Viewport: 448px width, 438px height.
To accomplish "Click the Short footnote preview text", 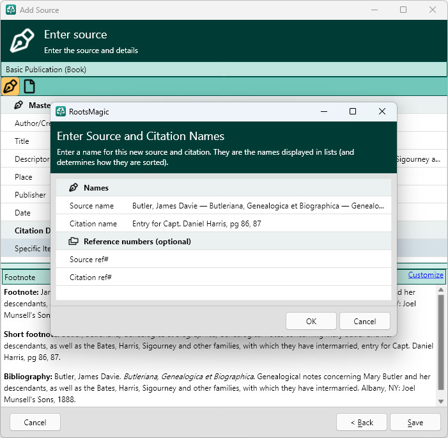I will 219,346.
